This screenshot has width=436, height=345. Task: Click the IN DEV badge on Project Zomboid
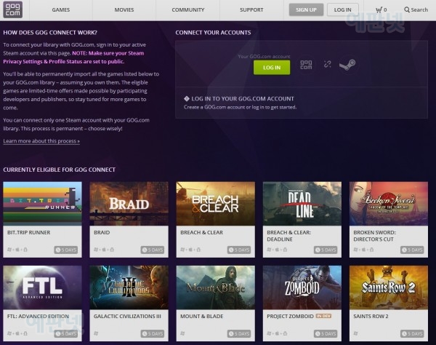pos(323,316)
